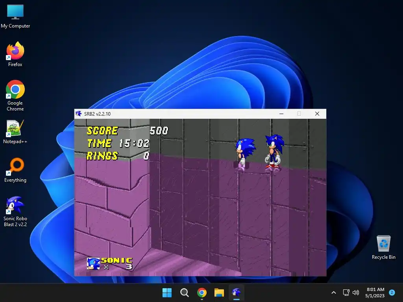Click the SCORE label in the game HUD
This screenshot has width=403, height=302.
coord(103,131)
